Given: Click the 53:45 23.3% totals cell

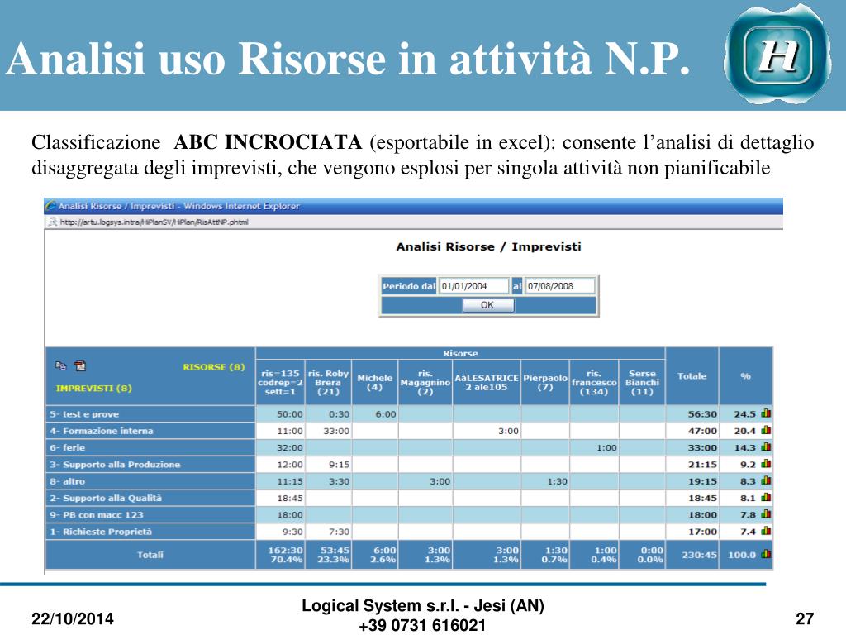Looking at the screenshot, I should pyautogui.click(x=328, y=555).
